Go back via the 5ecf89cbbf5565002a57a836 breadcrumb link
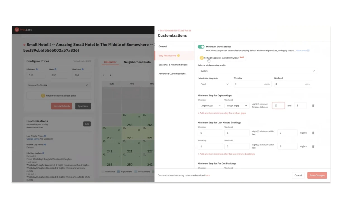342x214 pixels. 175,30
